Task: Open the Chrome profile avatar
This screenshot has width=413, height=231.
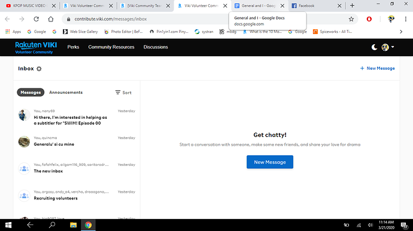Action: pos(391,19)
